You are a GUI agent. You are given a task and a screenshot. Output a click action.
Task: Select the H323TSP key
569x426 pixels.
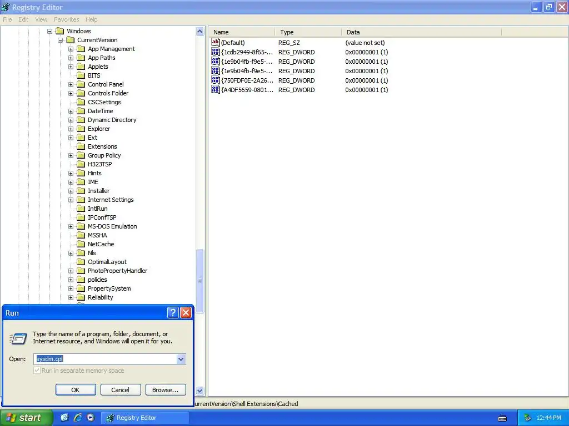pos(100,164)
